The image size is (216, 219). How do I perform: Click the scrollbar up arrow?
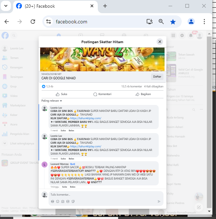pos(209,34)
